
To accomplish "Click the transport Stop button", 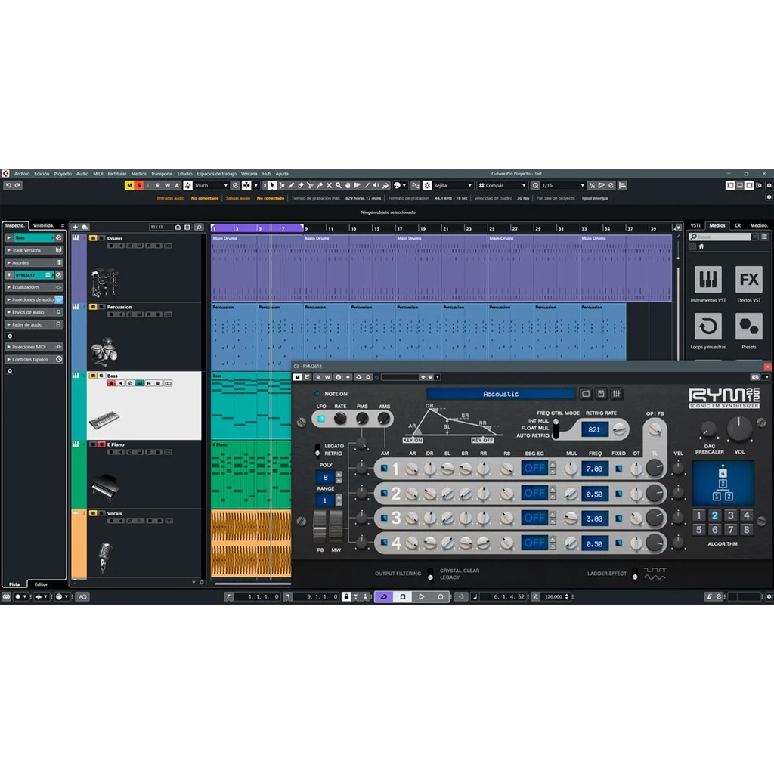I will 403,597.
